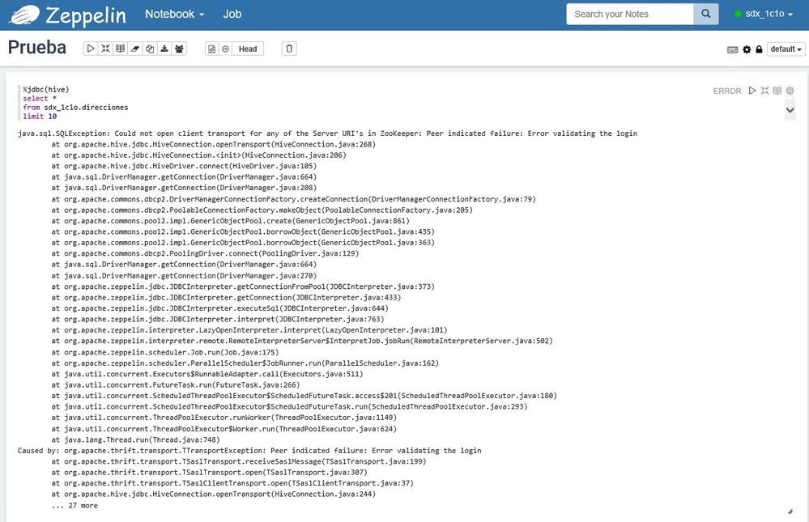
Task: Open the Job page
Action: pos(232,15)
